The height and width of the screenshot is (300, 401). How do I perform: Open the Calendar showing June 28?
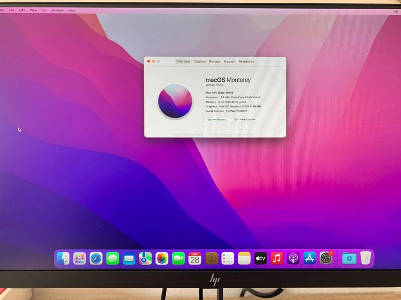(x=195, y=258)
